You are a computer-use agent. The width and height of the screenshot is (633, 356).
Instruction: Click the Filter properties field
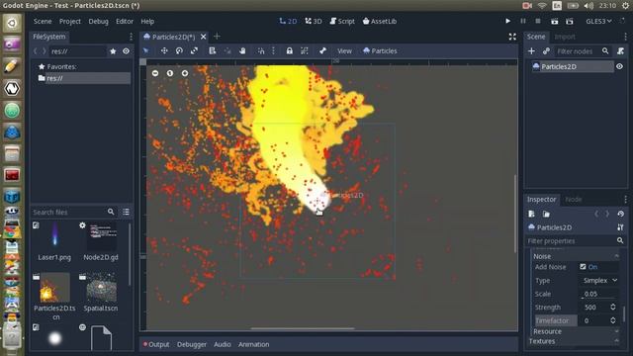576,241
